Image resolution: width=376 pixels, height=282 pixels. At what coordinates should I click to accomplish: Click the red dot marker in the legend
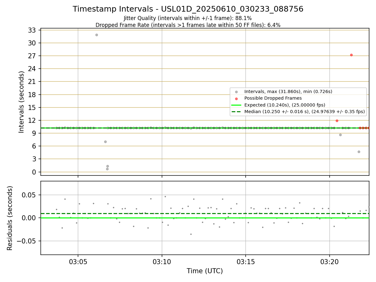(x=236, y=98)
